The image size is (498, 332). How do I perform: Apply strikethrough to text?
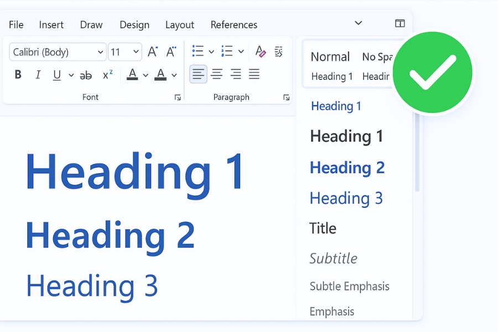point(86,75)
